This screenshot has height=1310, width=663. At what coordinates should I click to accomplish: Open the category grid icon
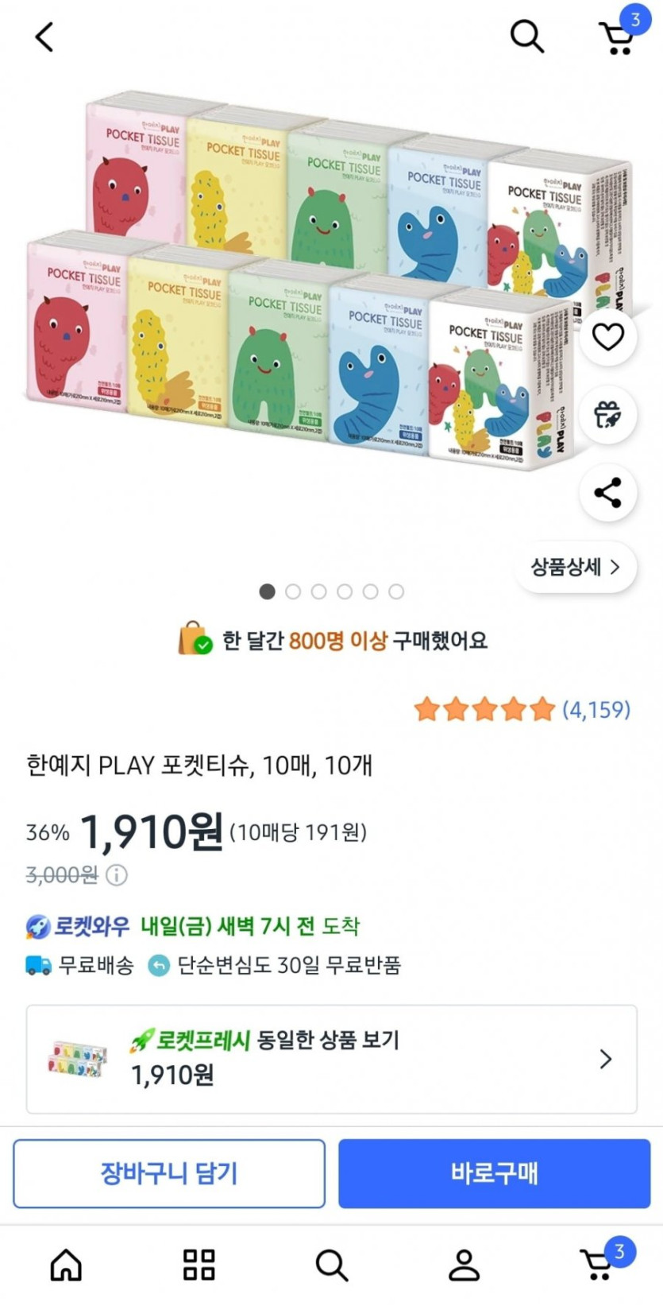coord(199,1265)
